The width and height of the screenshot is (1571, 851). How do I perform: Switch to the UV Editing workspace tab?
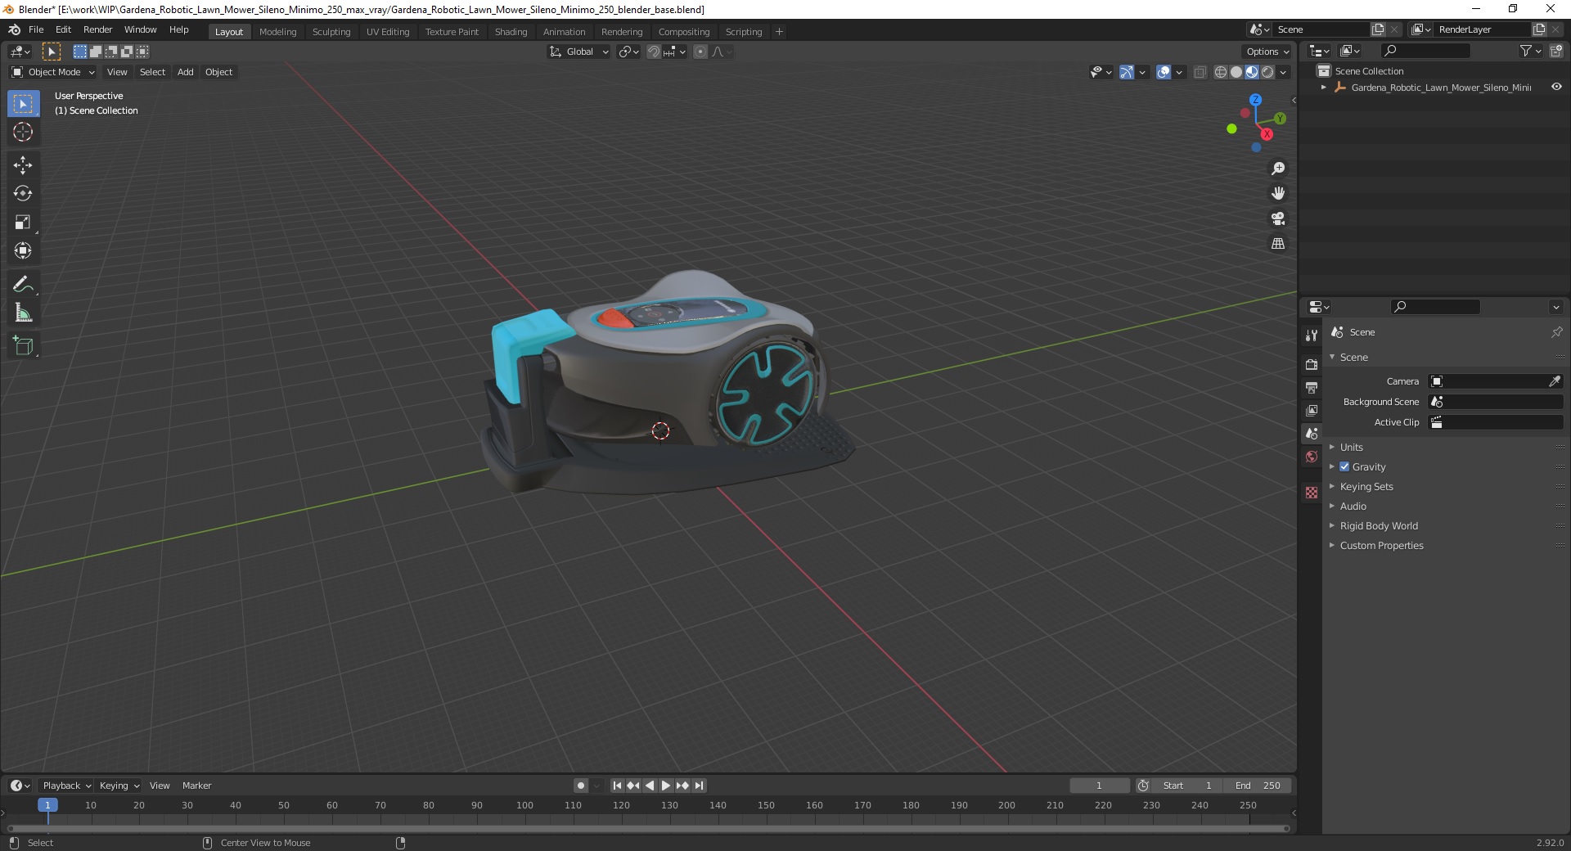coord(388,31)
